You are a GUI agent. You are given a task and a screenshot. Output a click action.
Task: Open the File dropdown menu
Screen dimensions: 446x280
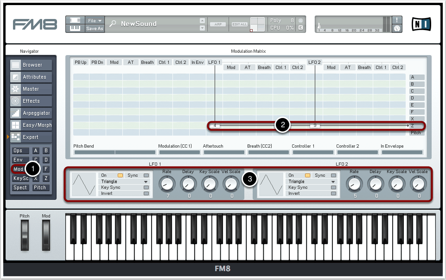point(95,20)
